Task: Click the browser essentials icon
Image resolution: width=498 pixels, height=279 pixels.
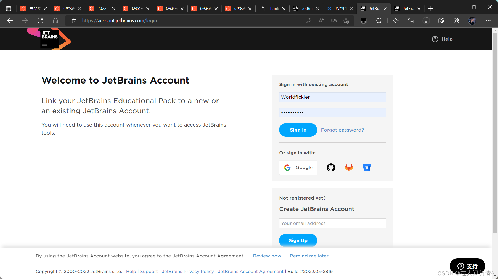Action: (x=441, y=21)
